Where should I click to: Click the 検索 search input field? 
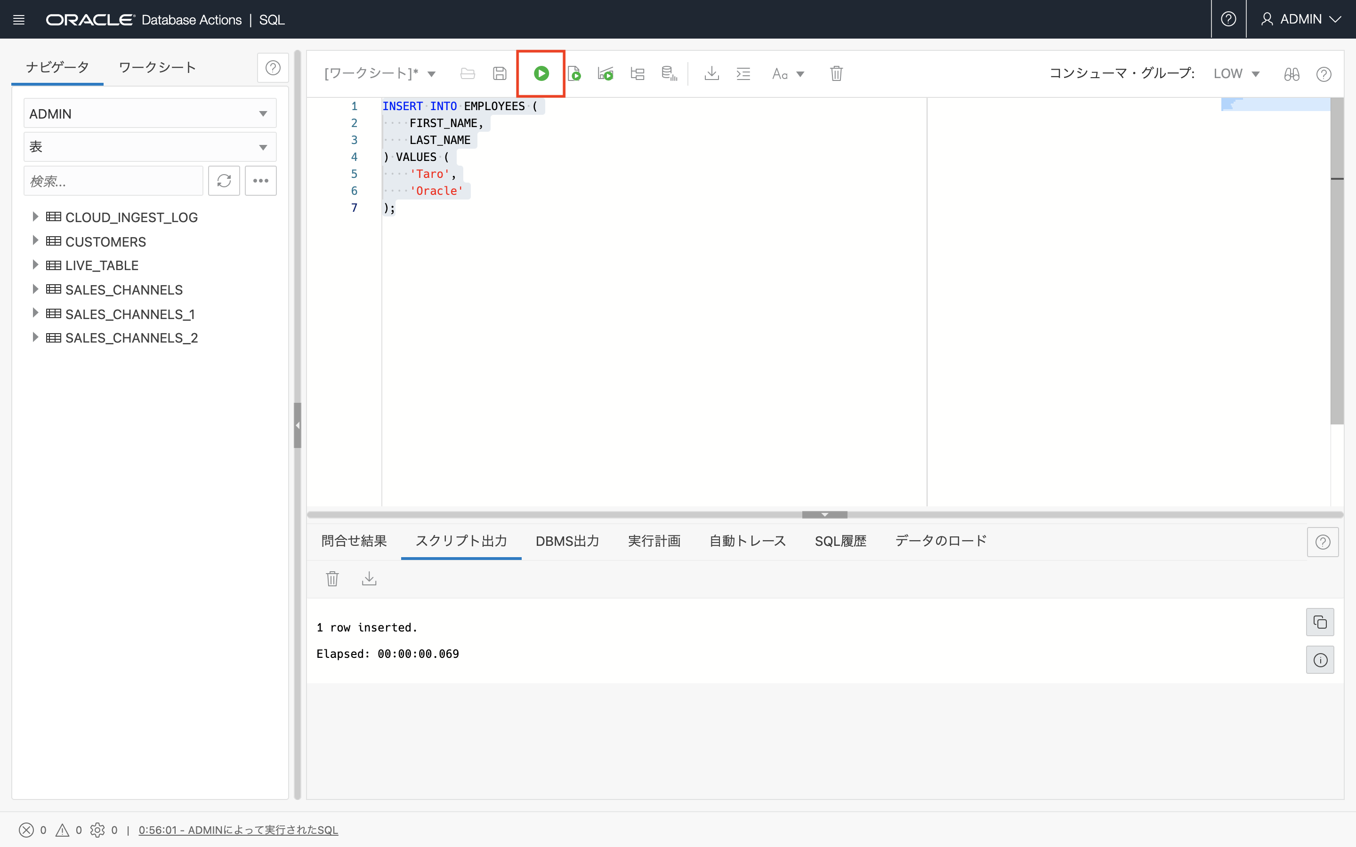pyautogui.click(x=113, y=181)
